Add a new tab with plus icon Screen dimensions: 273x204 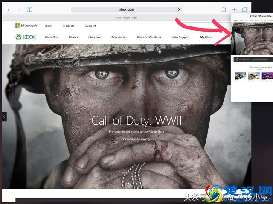(x=234, y=9)
